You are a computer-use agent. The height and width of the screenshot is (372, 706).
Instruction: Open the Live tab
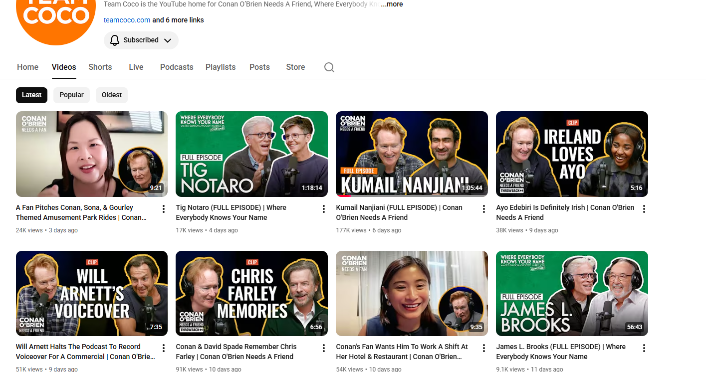pos(136,67)
